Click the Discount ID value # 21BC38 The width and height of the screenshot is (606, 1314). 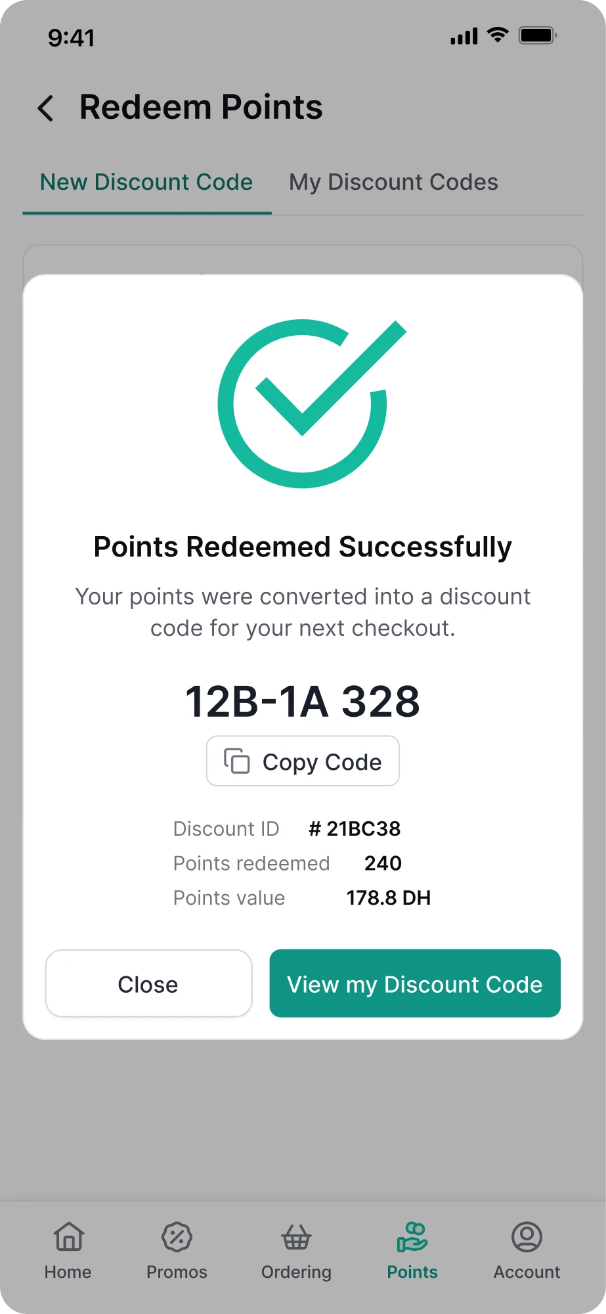click(x=355, y=829)
